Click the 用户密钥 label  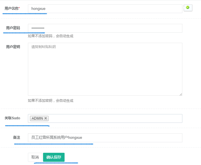[13, 47]
